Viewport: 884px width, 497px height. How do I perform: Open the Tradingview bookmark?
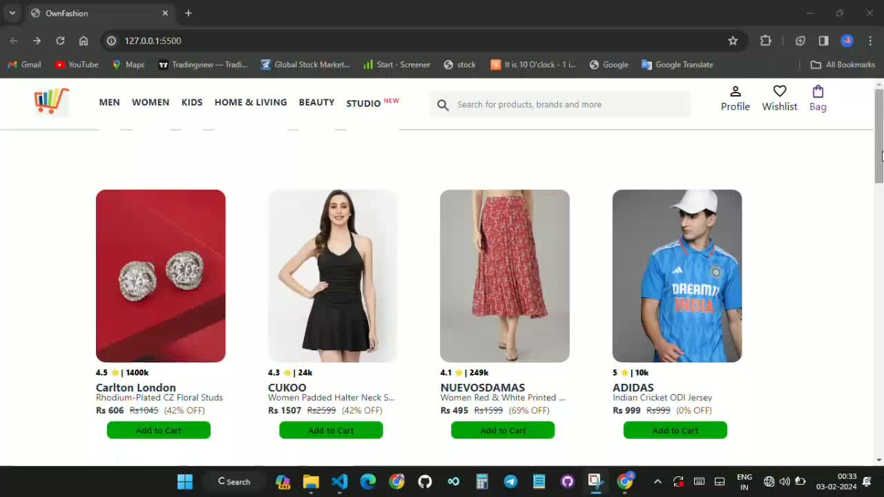point(203,65)
